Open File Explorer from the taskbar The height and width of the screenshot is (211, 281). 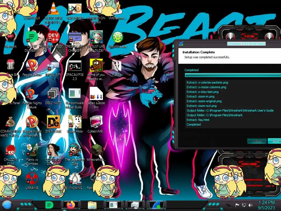click(x=92, y=205)
